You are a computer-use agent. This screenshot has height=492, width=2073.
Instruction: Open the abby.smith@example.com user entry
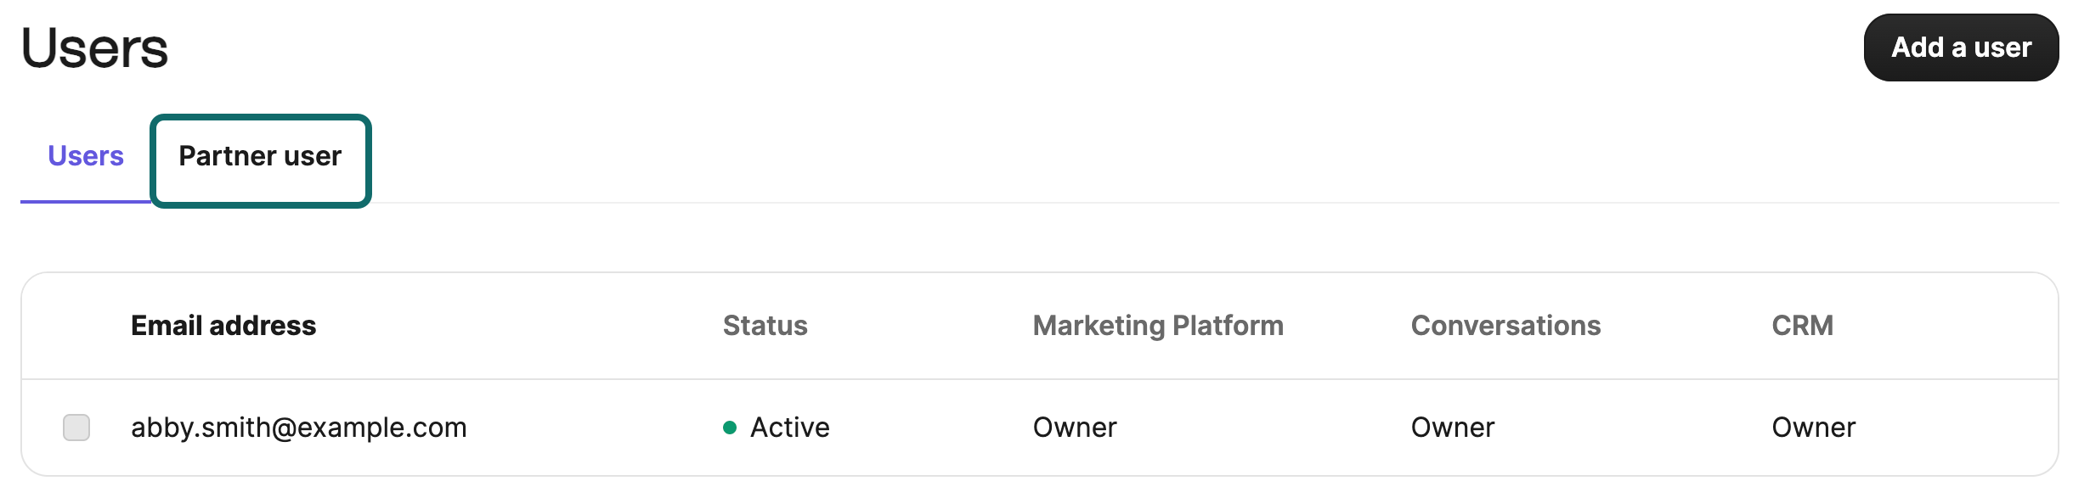pos(299,428)
